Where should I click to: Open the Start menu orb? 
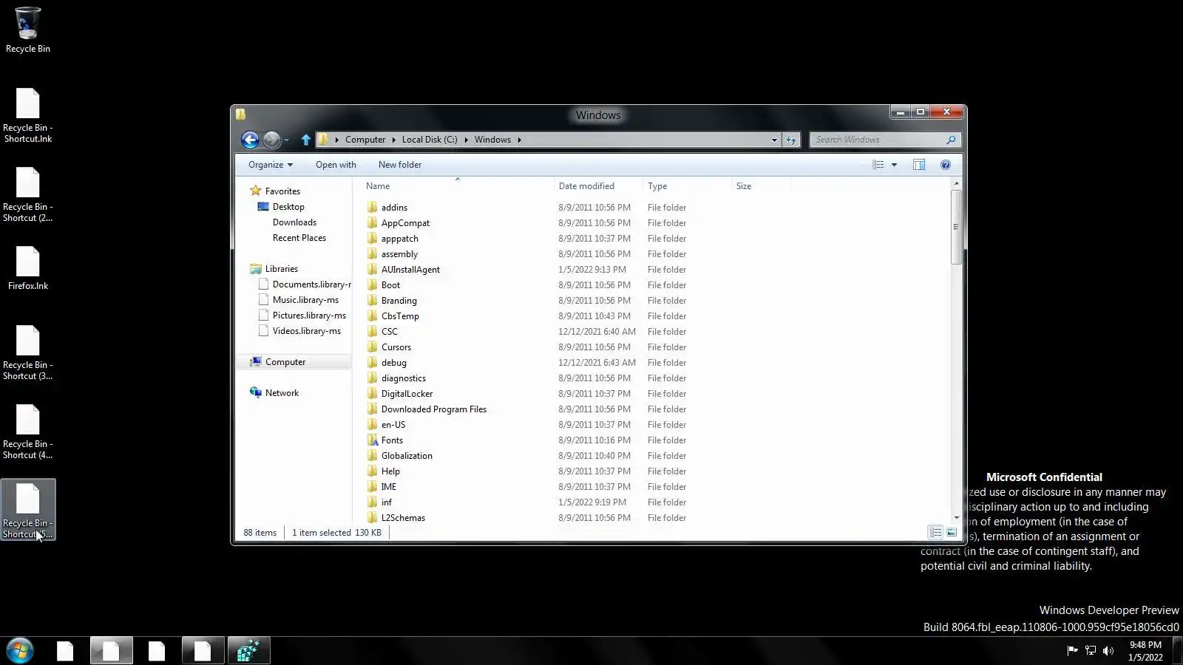click(x=20, y=651)
